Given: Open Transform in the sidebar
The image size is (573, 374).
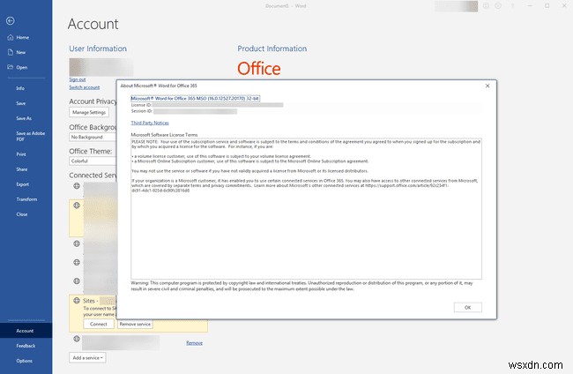Looking at the screenshot, I should (x=26, y=199).
